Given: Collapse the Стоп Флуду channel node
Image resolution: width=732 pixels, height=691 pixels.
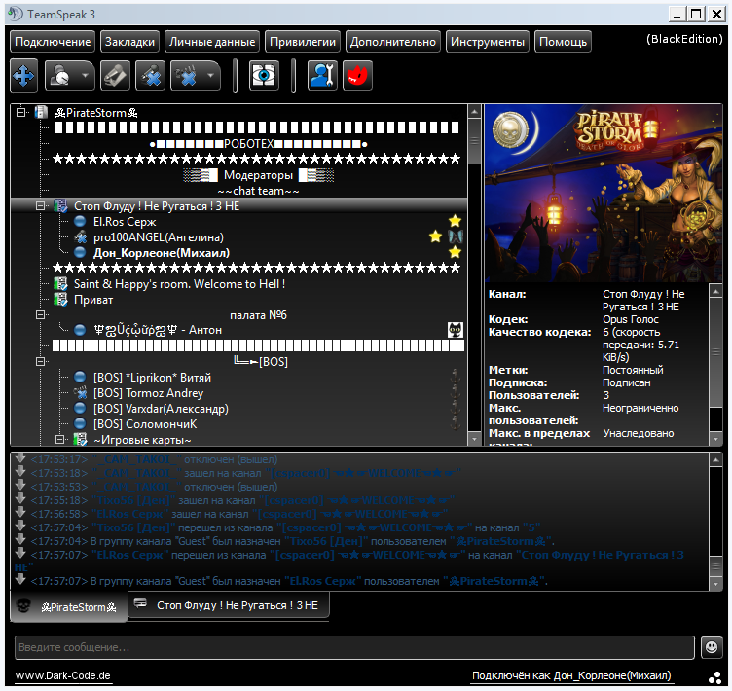Looking at the screenshot, I should (41, 206).
